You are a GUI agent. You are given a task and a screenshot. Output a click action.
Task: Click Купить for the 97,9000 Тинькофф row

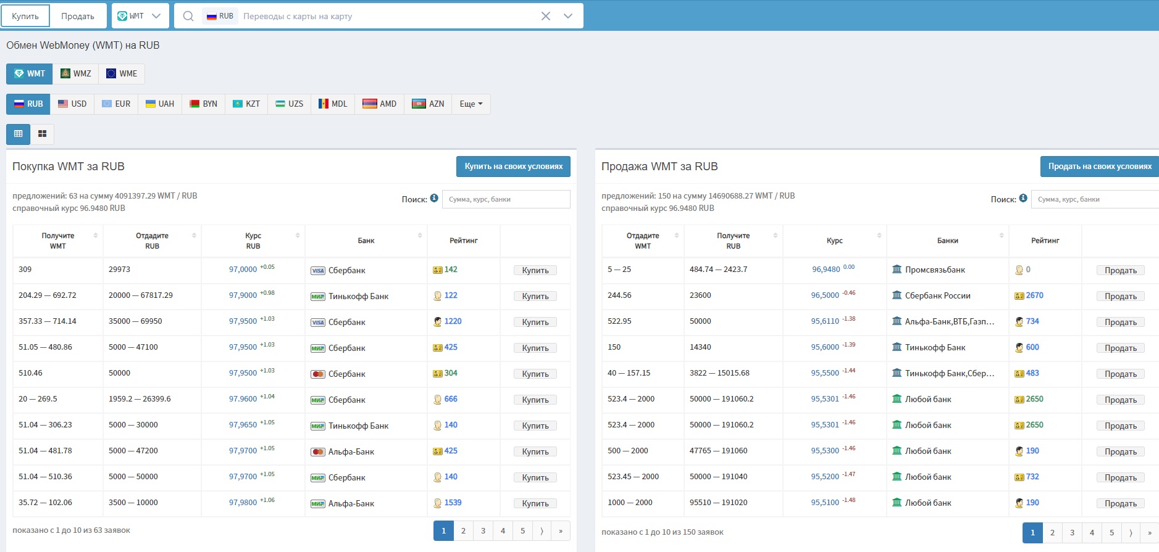535,296
